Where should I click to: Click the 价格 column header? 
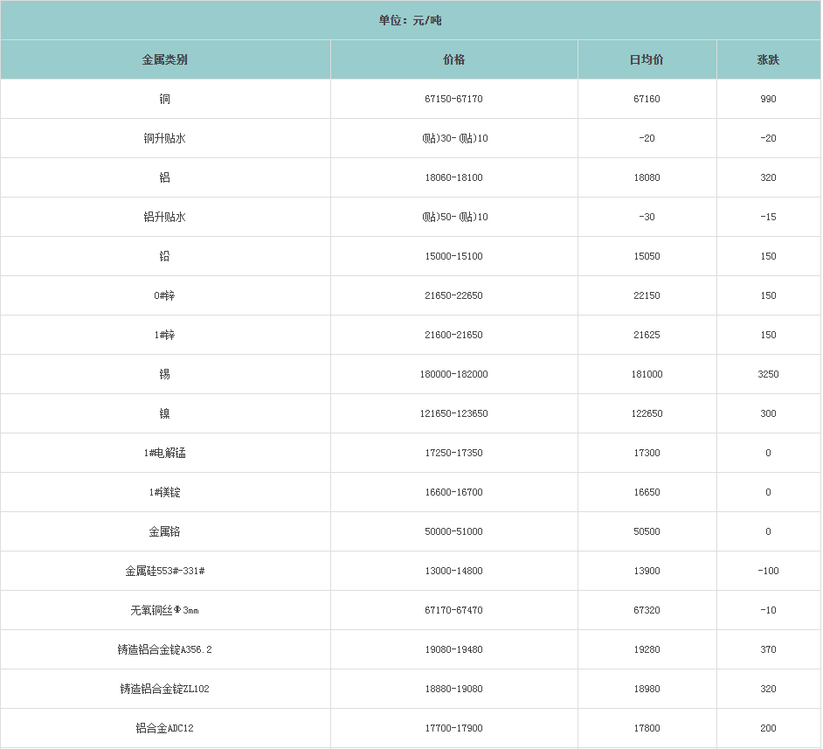click(x=453, y=60)
